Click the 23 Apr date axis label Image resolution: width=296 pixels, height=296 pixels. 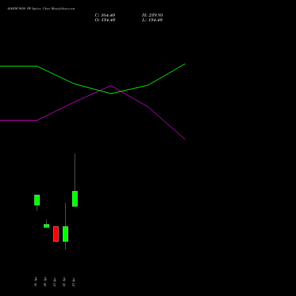[x=73, y=282]
